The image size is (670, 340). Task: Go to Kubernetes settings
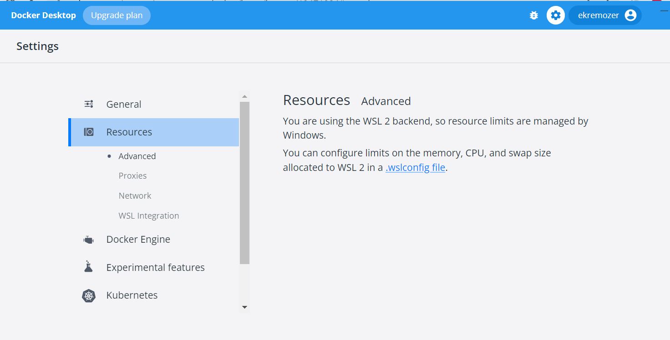[x=132, y=295]
